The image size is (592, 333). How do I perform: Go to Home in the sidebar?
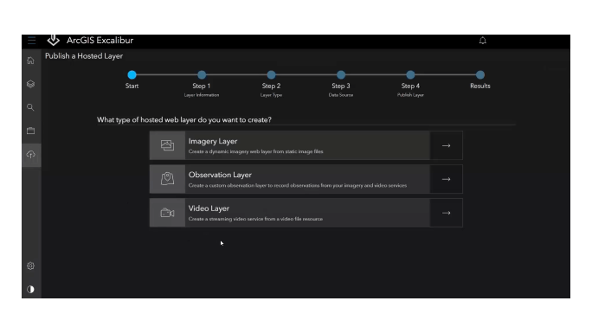point(30,61)
